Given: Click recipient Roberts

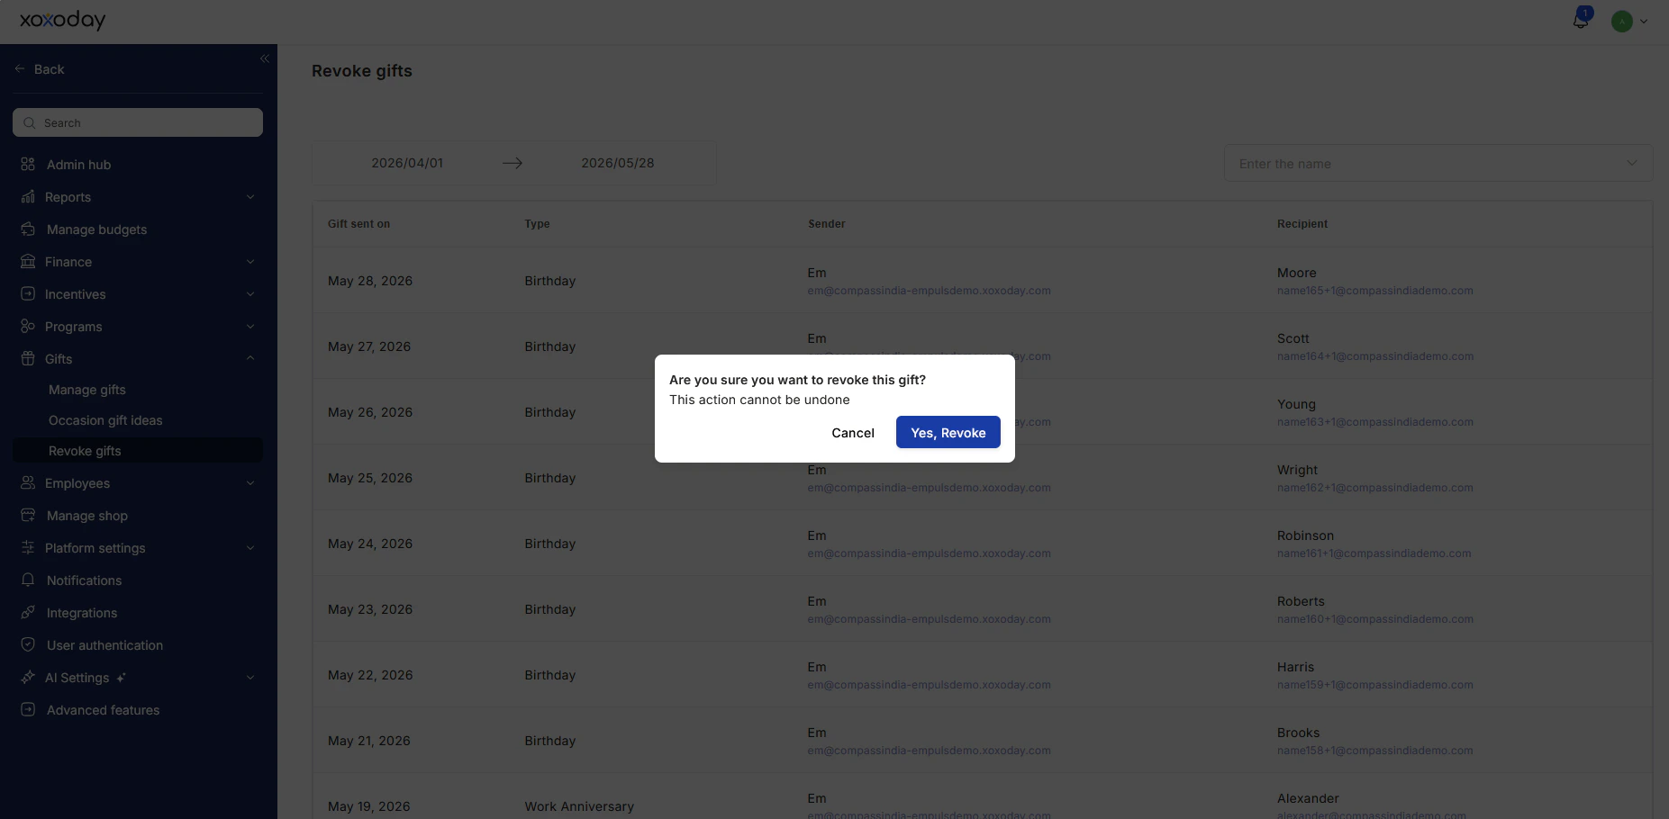Looking at the screenshot, I should point(1301,601).
